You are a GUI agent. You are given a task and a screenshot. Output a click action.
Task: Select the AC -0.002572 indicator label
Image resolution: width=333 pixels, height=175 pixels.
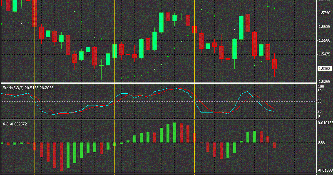tap(15, 124)
